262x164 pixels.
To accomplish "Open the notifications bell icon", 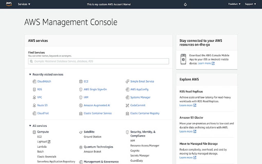I will (x=185, y=4).
